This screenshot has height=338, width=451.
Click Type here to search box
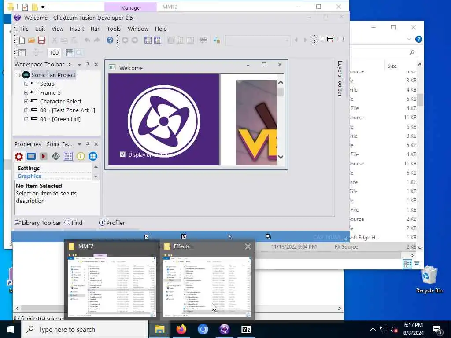point(85,329)
